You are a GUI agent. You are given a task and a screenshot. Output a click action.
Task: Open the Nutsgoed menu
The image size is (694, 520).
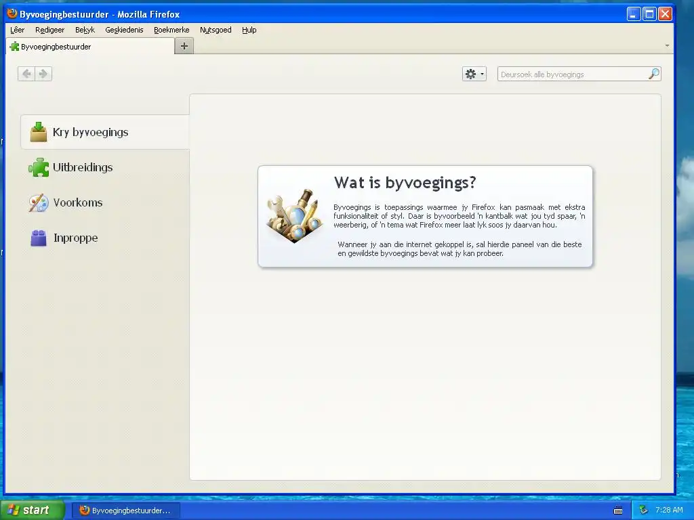(216, 30)
